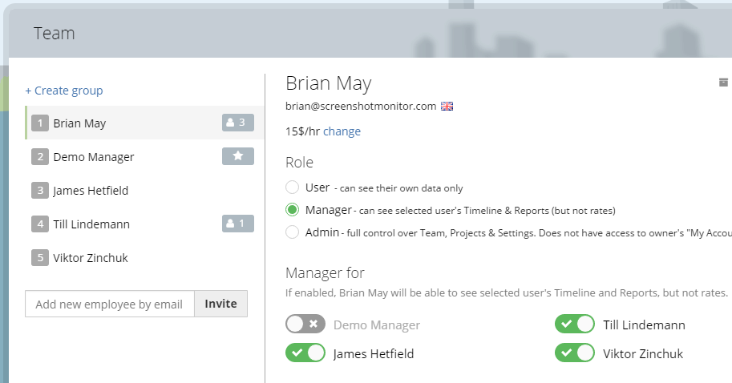
Task: Click the 'can see their own data only' description
Action: [401, 188]
